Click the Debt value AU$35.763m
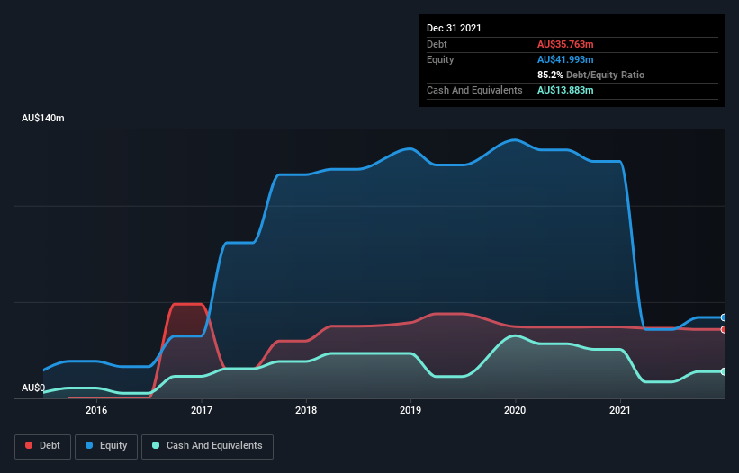Image resolution: width=739 pixels, height=473 pixels. pos(565,44)
